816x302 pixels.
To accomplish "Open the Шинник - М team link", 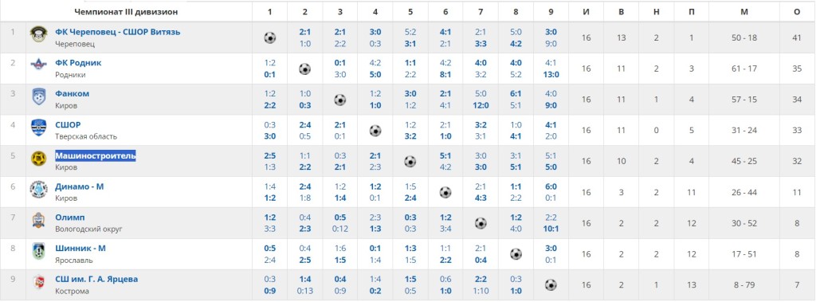I will [x=80, y=249].
